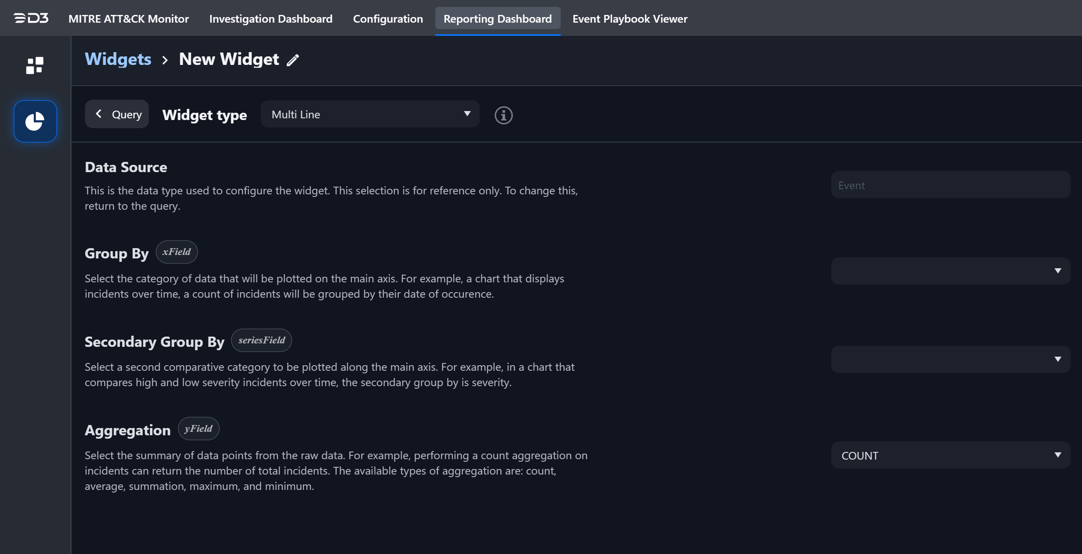The image size is (1082, 554).
Task: Click the yField badge next to Aggregation
Action: (x=199, y=428)
